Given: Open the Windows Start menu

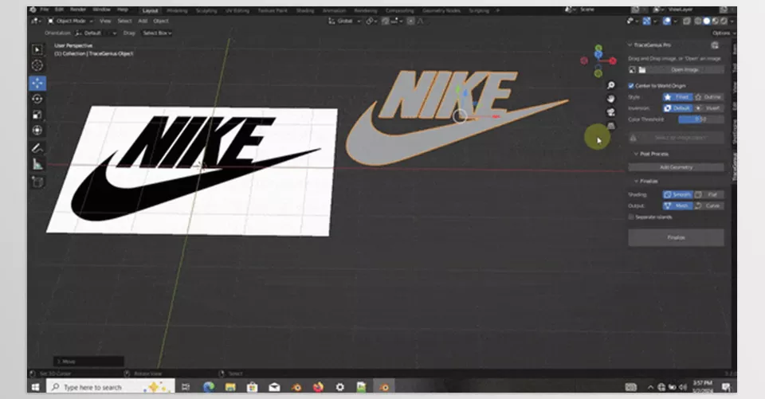Looking at the screenshot, I should pyautogui.click(x=35, y=387).
